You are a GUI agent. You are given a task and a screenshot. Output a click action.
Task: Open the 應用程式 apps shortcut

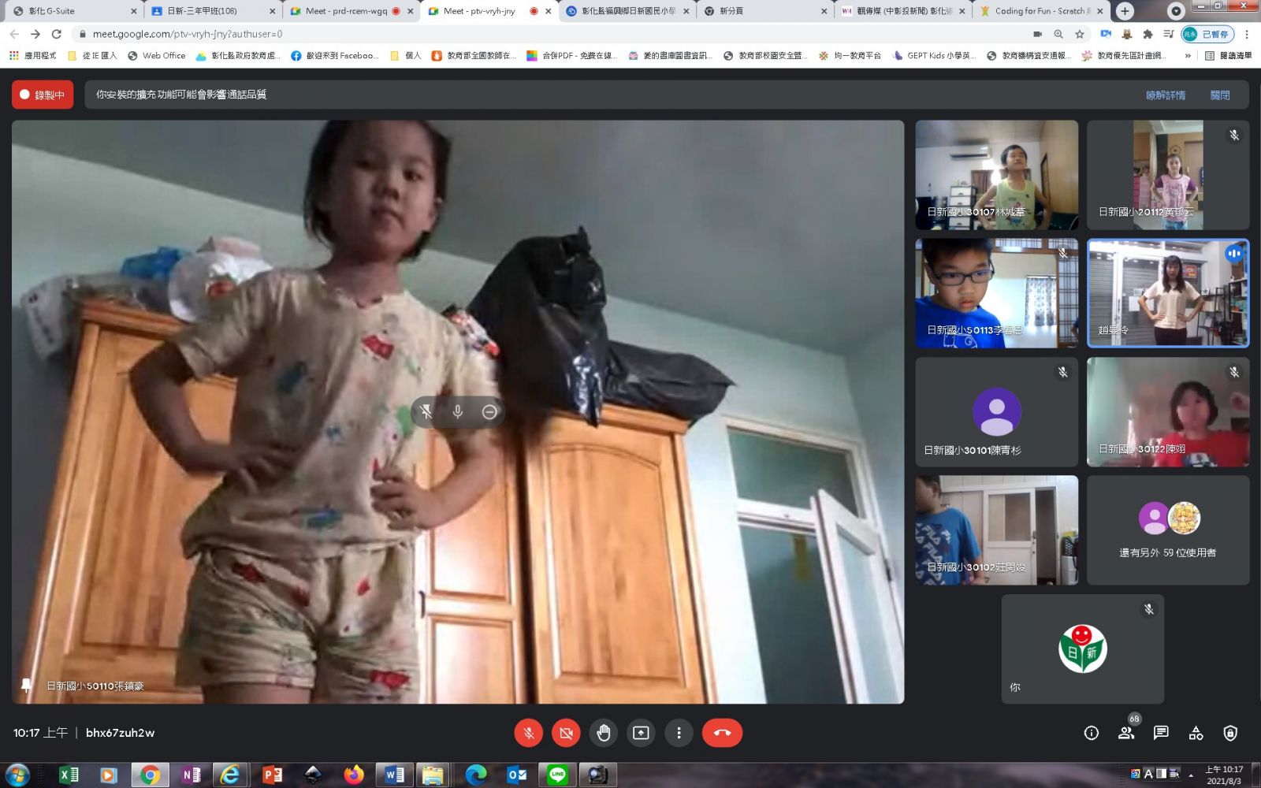point(32,55)
